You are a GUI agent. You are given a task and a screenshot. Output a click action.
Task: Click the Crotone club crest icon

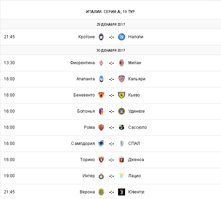point(101,37)
